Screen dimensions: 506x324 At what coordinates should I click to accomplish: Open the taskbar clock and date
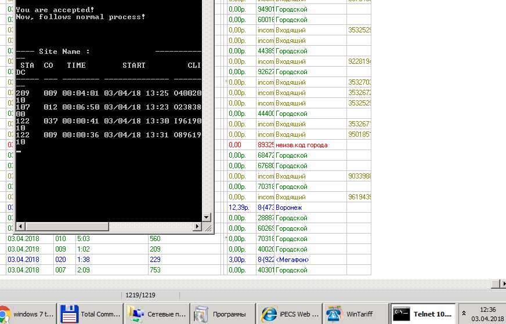pos(487,314)
